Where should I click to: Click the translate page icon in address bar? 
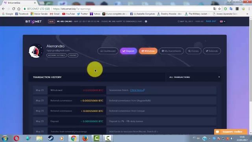point(215,9)
